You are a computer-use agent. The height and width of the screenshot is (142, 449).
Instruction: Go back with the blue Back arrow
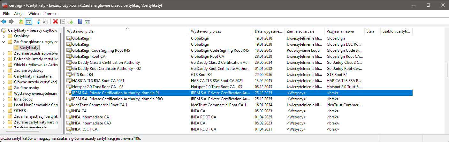[x=4, y=21]
